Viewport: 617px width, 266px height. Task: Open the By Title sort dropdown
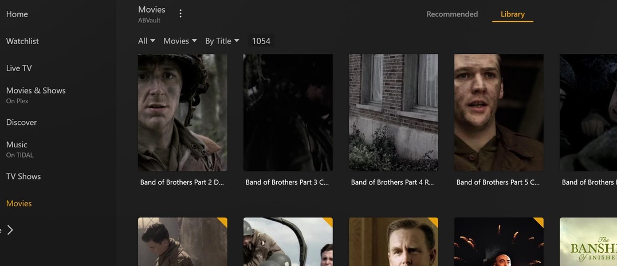(x=222, y=41)
